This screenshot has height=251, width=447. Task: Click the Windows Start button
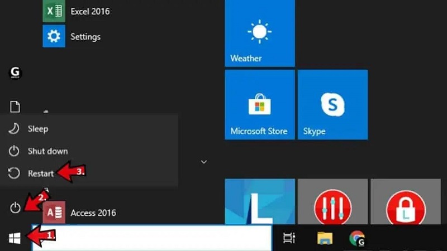pos(15,238)
